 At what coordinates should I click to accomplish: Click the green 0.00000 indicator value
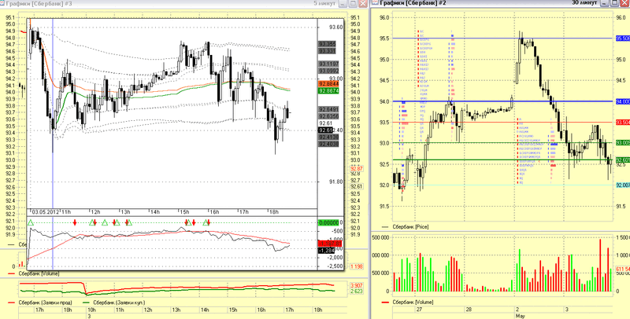coord(328,223)
